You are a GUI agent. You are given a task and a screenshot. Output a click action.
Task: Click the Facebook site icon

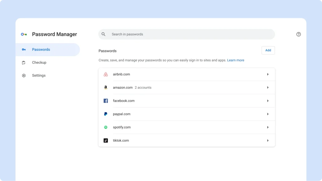coord(106,101)
